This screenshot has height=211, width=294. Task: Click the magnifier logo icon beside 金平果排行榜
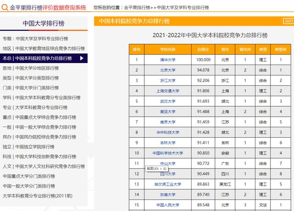click(5, 7)
